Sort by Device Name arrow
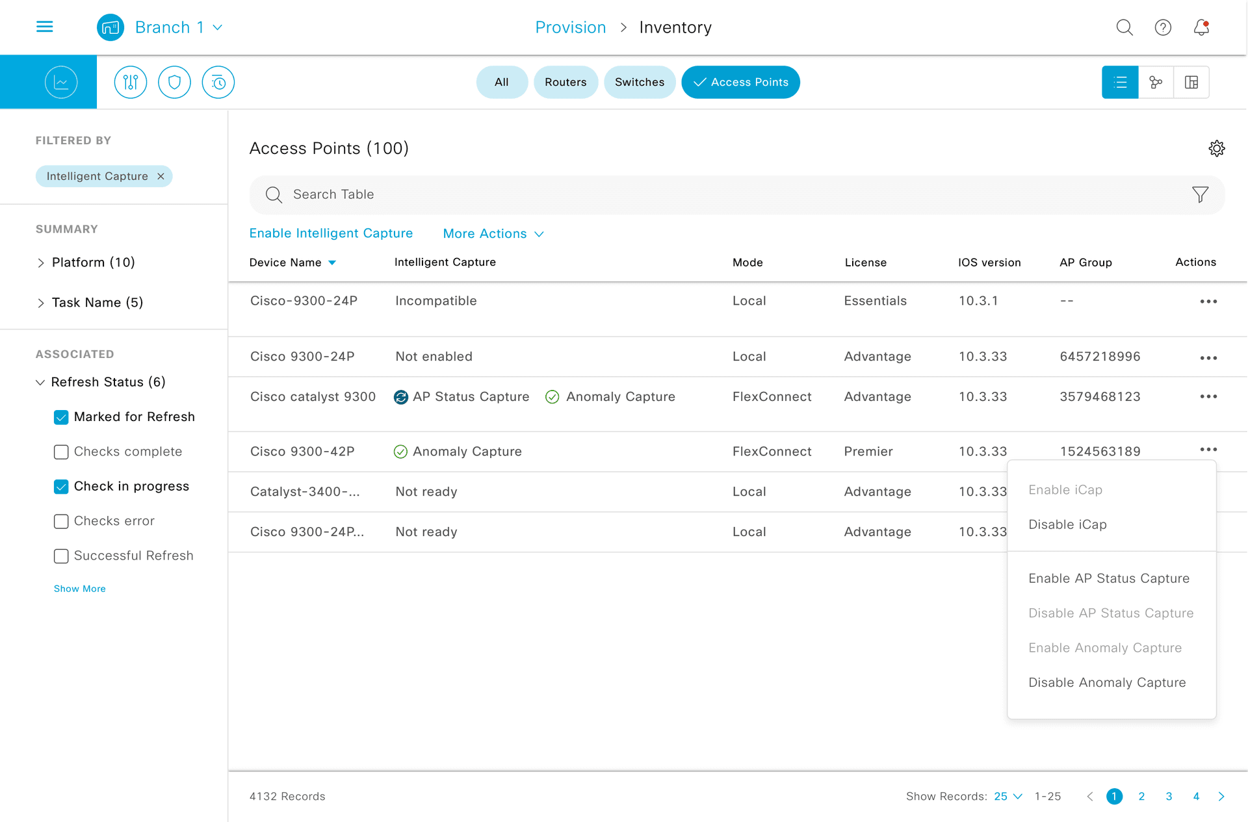Viewport: 1248px width, 822px height. tap(332, 263)
